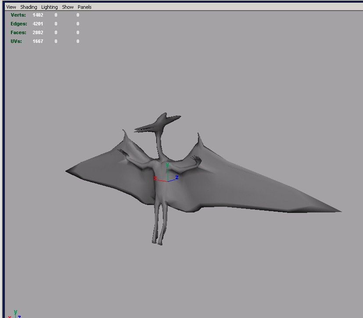This screenshot has width=363, height=318.
Task: Open the Shading menu
Action: (29, 7)
